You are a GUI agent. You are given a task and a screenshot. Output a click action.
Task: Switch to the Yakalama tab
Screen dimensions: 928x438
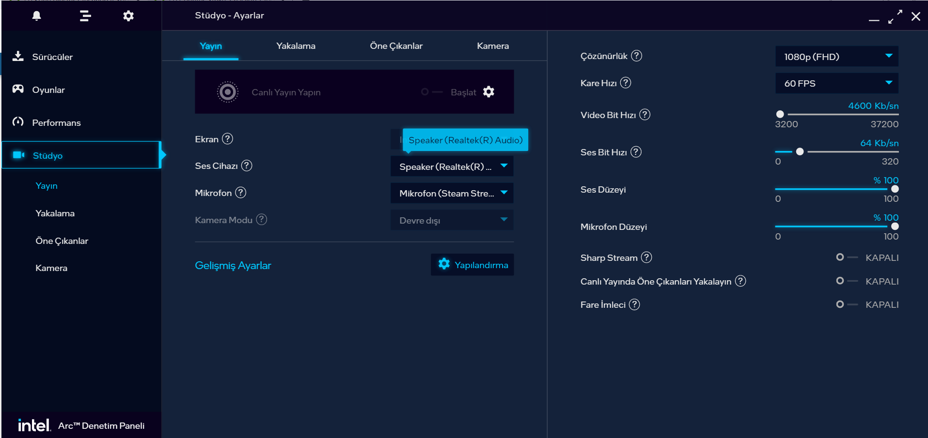pos(296,46)
